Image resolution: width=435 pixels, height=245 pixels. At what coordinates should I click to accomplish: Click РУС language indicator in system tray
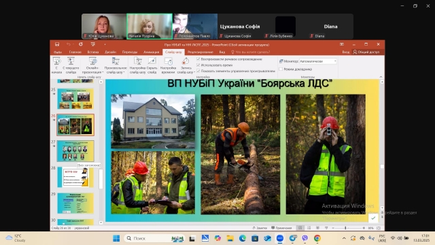tap(382, 238)
